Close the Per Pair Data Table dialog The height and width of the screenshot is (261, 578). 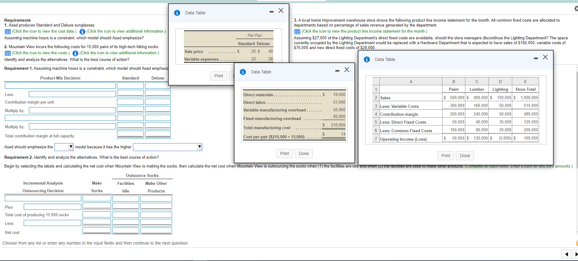click(281, 11)
